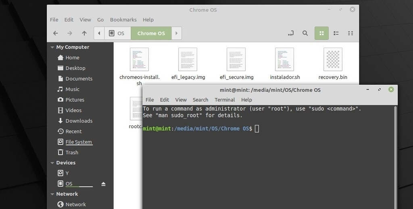Go back with the left arrow button
The width and height of the screenshot is (413, 209).
[x=55, y=33]
